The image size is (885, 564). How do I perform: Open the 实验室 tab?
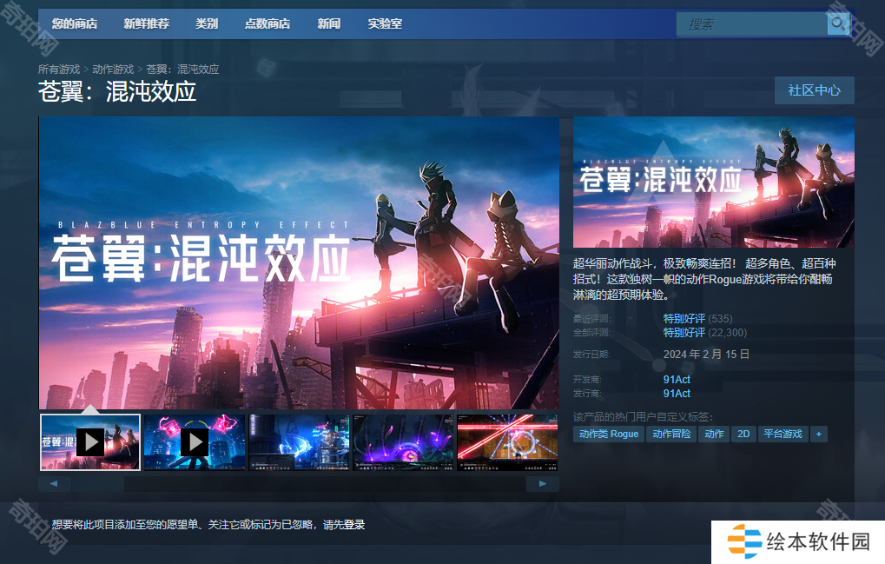pos(385,23)
